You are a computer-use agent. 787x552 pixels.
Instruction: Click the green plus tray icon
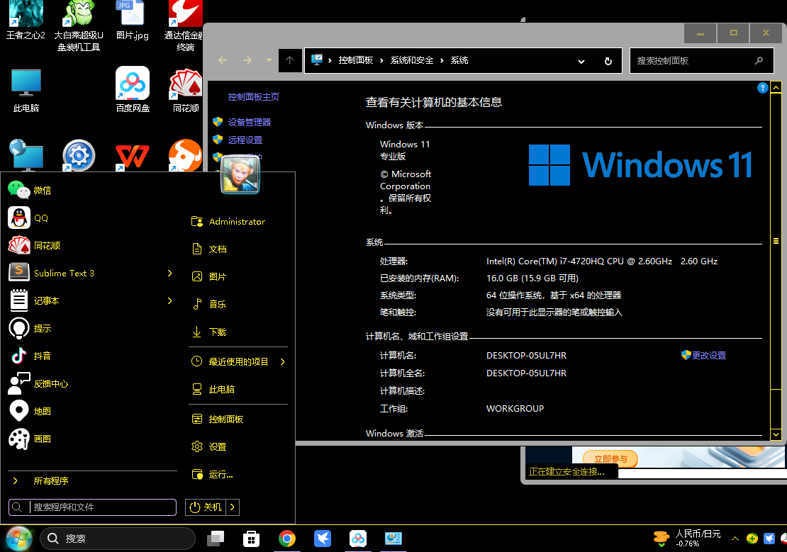pos(752,539)
